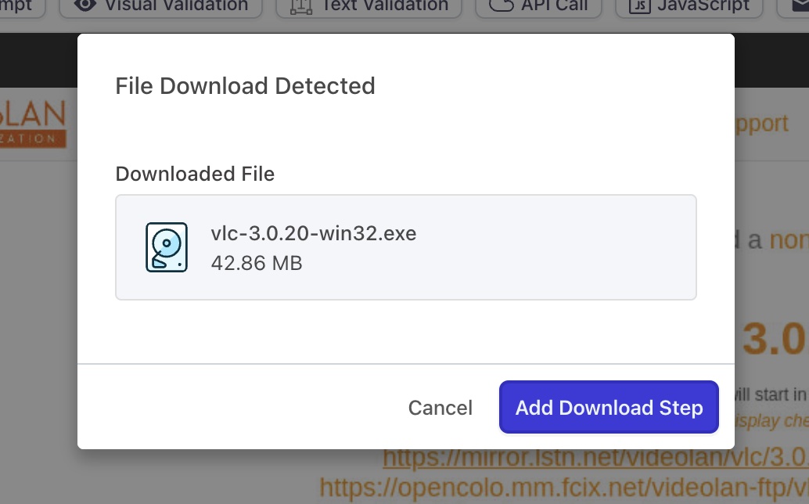Screen dimensions: 809x504
Task: Click the Visual Validation toolbar button
Action: tap(160, 5)
